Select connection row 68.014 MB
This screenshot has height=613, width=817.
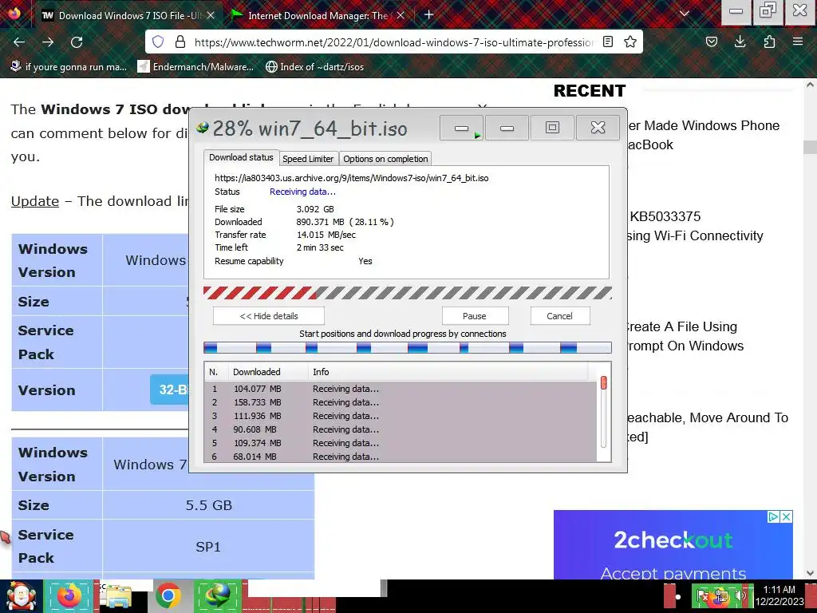coord(401,456)
